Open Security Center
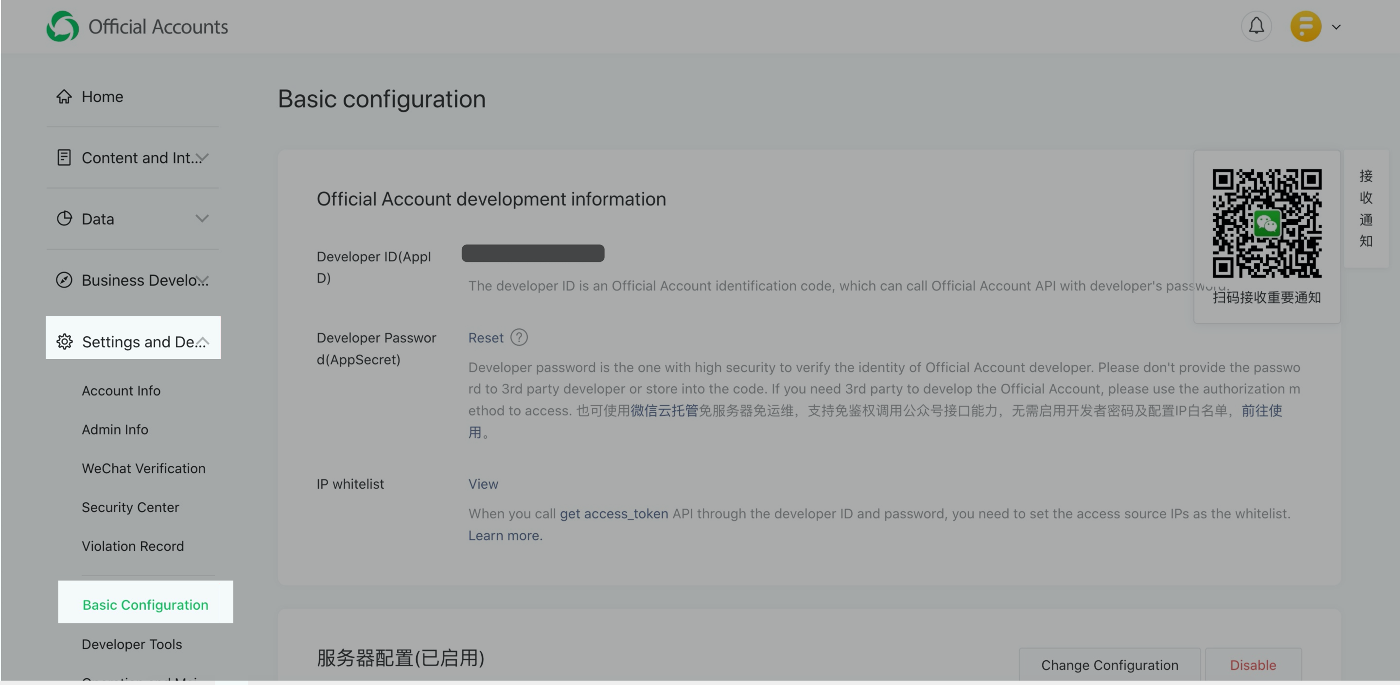Screen dimensions: 1400x685 (130, 507)
